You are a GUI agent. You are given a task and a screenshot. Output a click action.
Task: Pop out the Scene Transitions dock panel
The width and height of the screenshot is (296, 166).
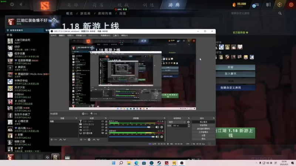(189, 118)
